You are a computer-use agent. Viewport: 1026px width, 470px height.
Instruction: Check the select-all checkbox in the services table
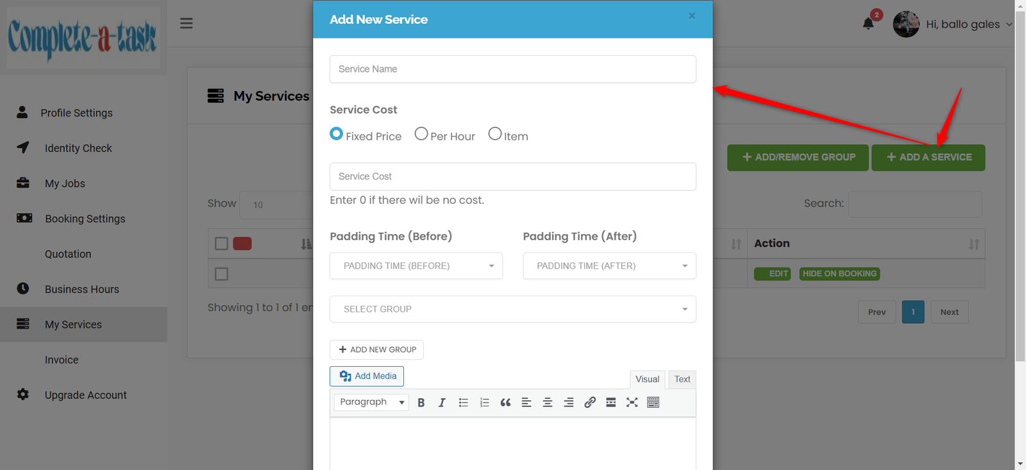point(221,243)
